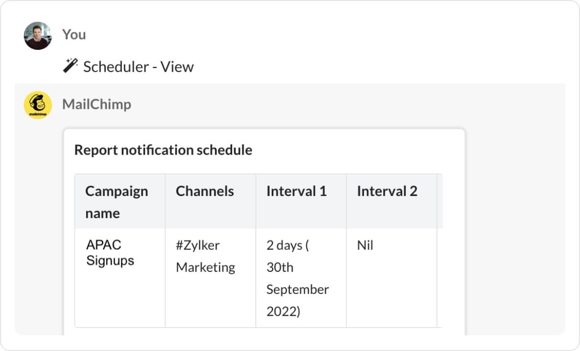Select the "Nil" Interval 2 cell
This screenshot has width=580, height=351.
[365, 245]
